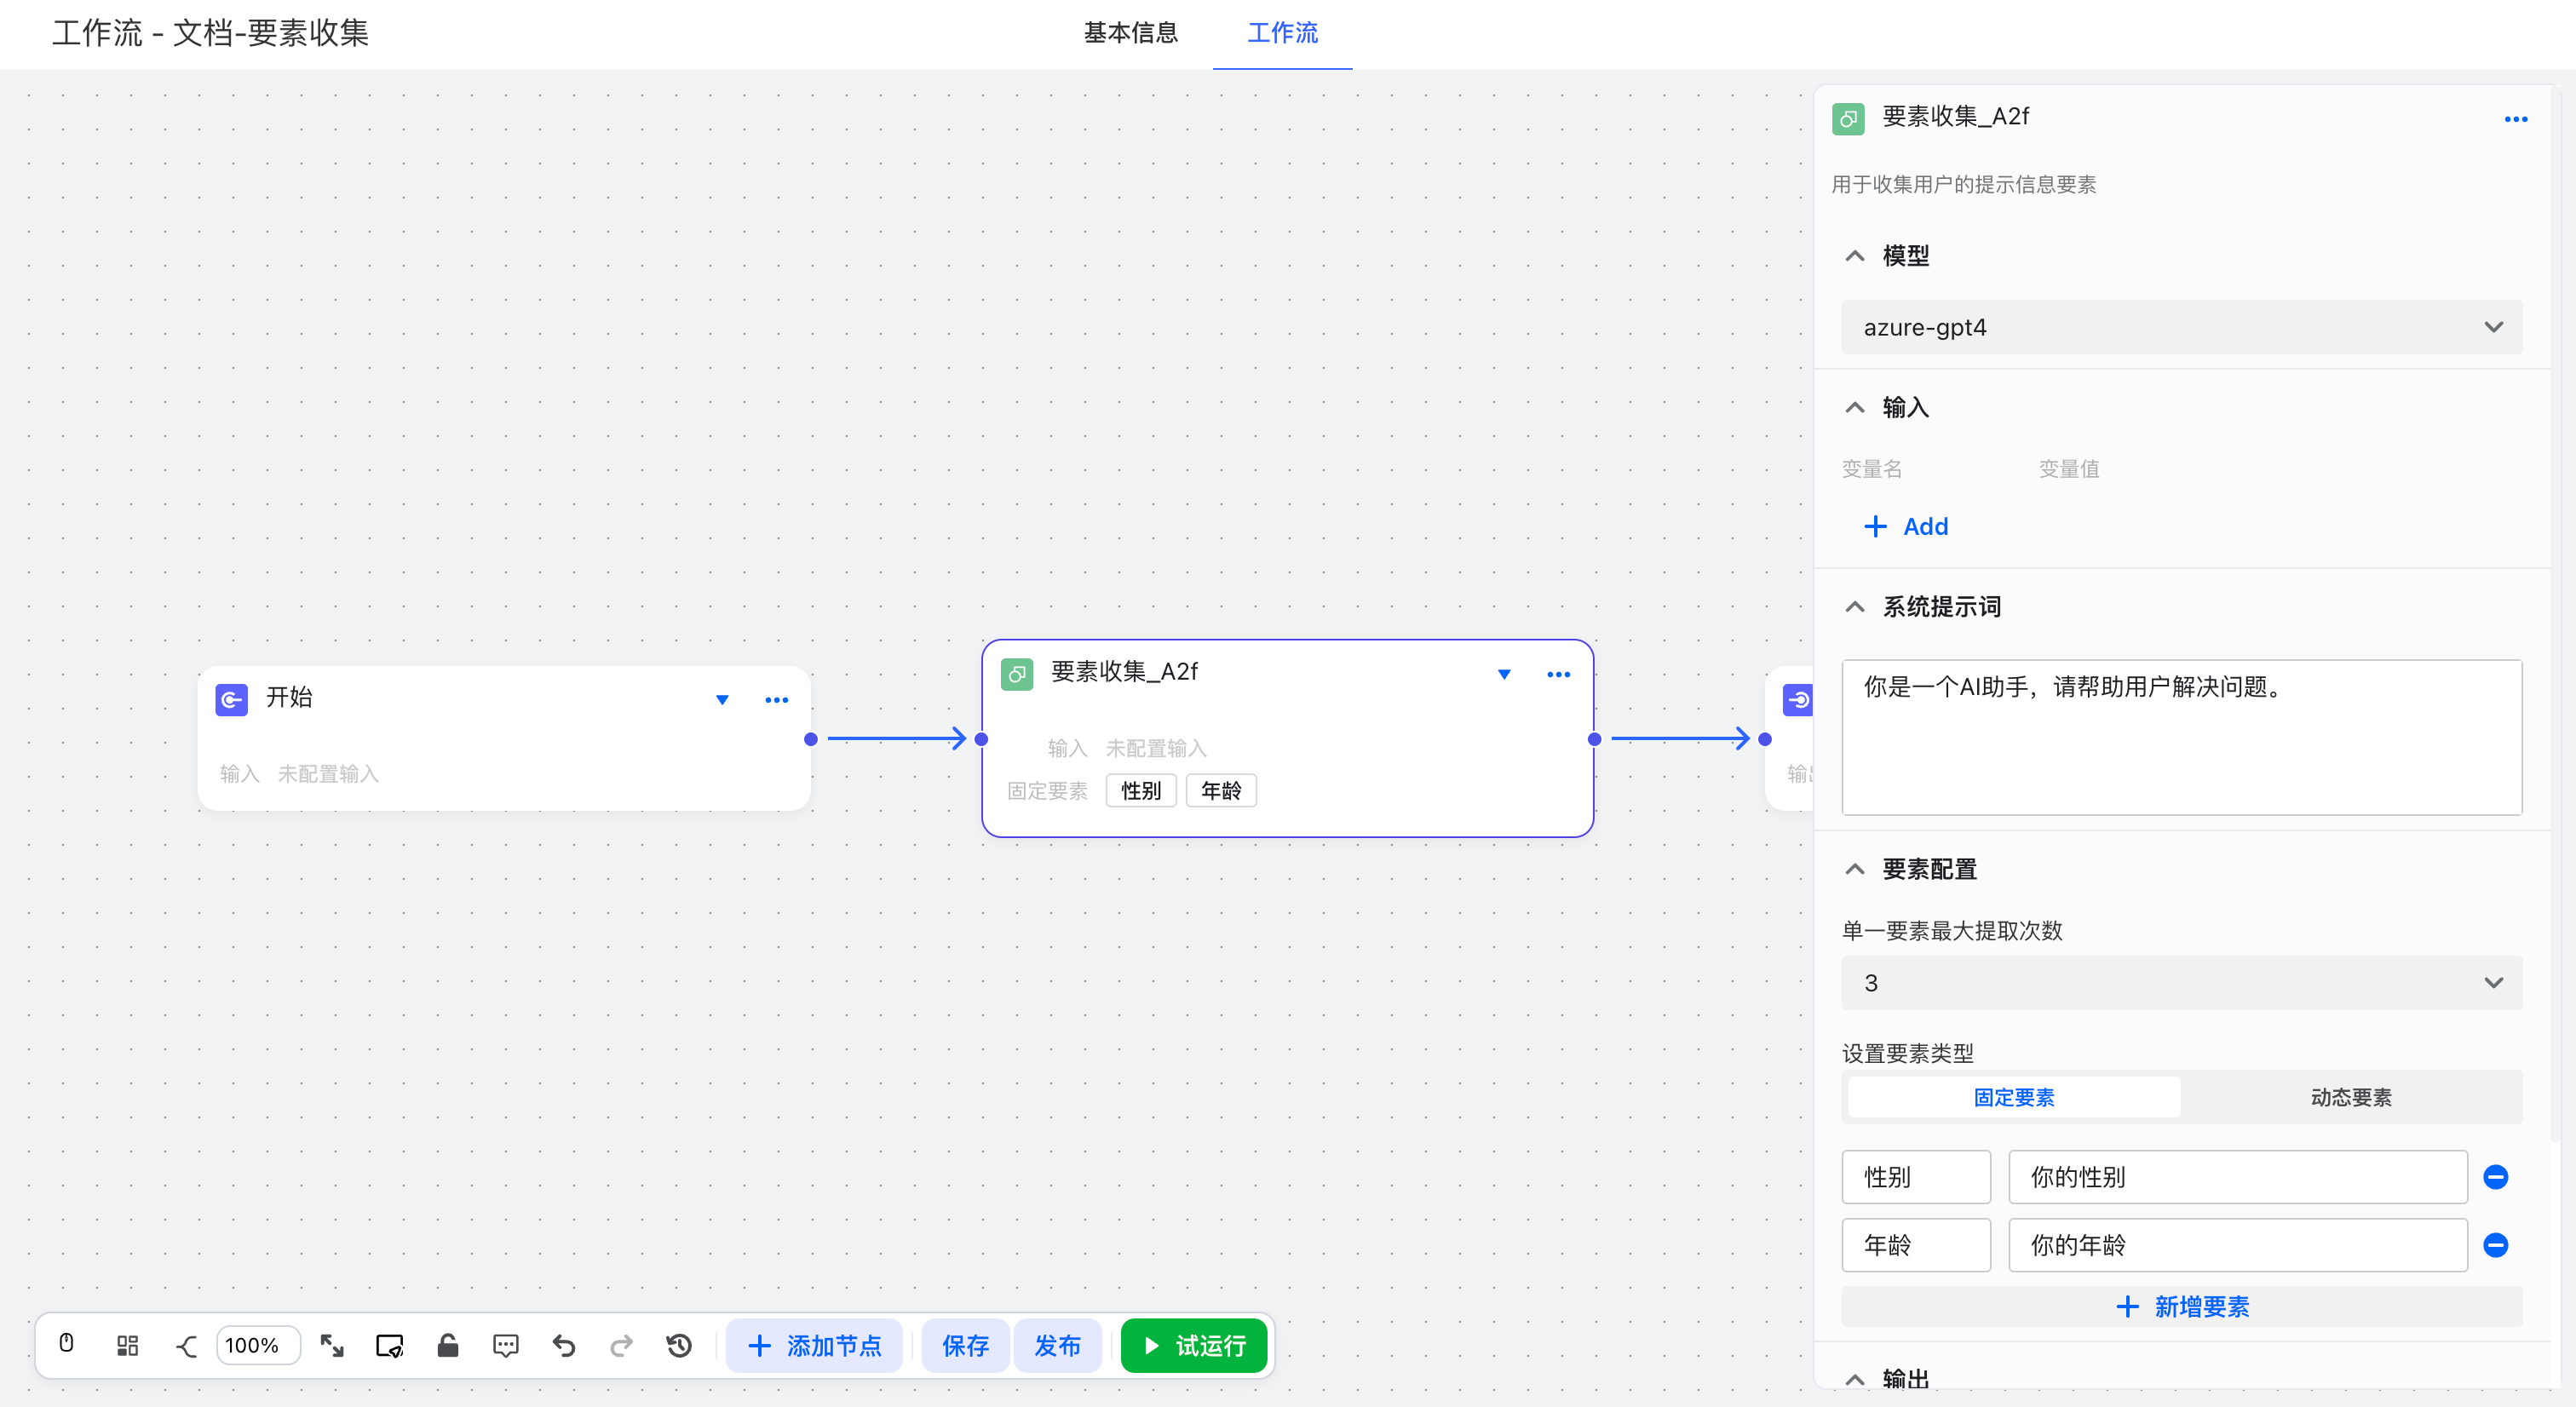Click the auto-layout nodes icon
This screenshot has width=2576, height=1407.
pyautogui.click(x=127, y=1345)
